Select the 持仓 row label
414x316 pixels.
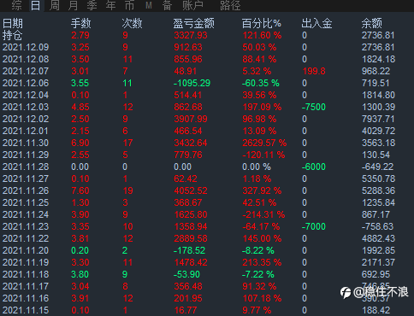[x=13, y=35]
